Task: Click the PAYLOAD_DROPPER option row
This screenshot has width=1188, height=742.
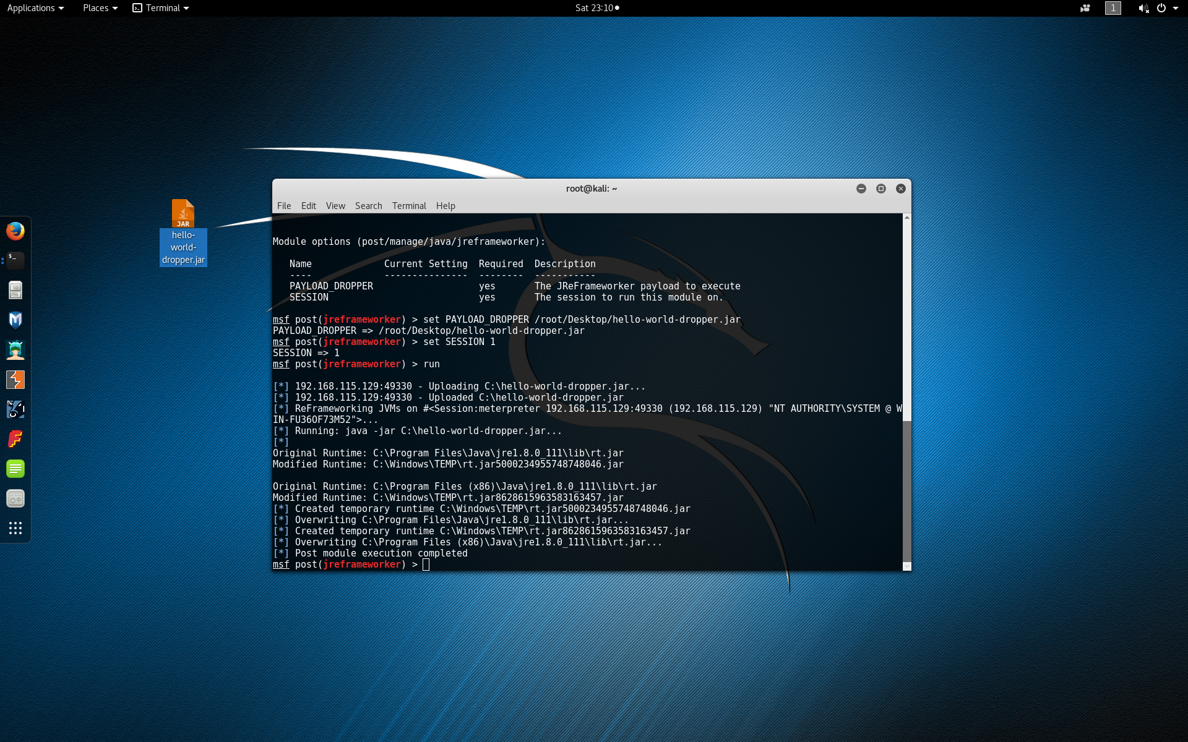Action: coord(515,286)
